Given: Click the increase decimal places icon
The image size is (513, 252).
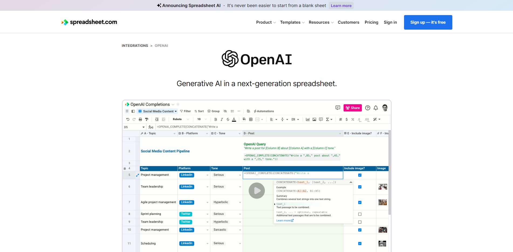Looking at the screenshot, I should 367,120.
